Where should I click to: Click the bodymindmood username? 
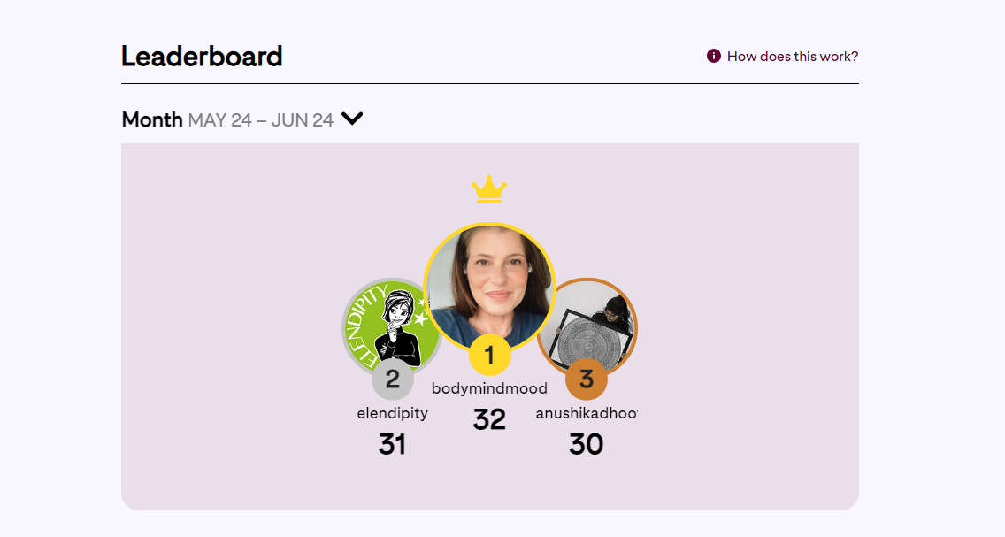pos(489,388)
